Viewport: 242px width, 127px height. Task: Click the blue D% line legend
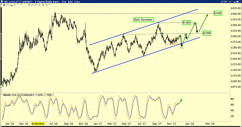click(x=40, y=95)
